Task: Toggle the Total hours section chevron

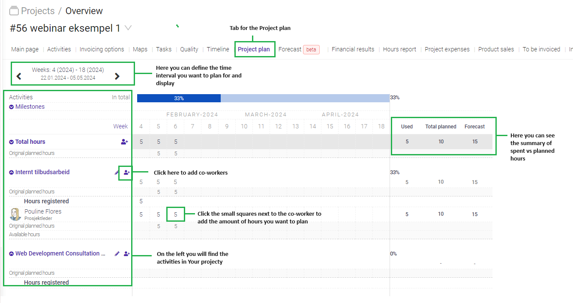Action: point(12,142)
